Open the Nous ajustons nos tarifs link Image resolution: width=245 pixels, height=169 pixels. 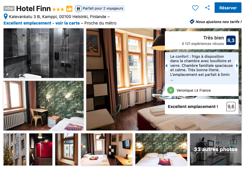click(218, 22)
